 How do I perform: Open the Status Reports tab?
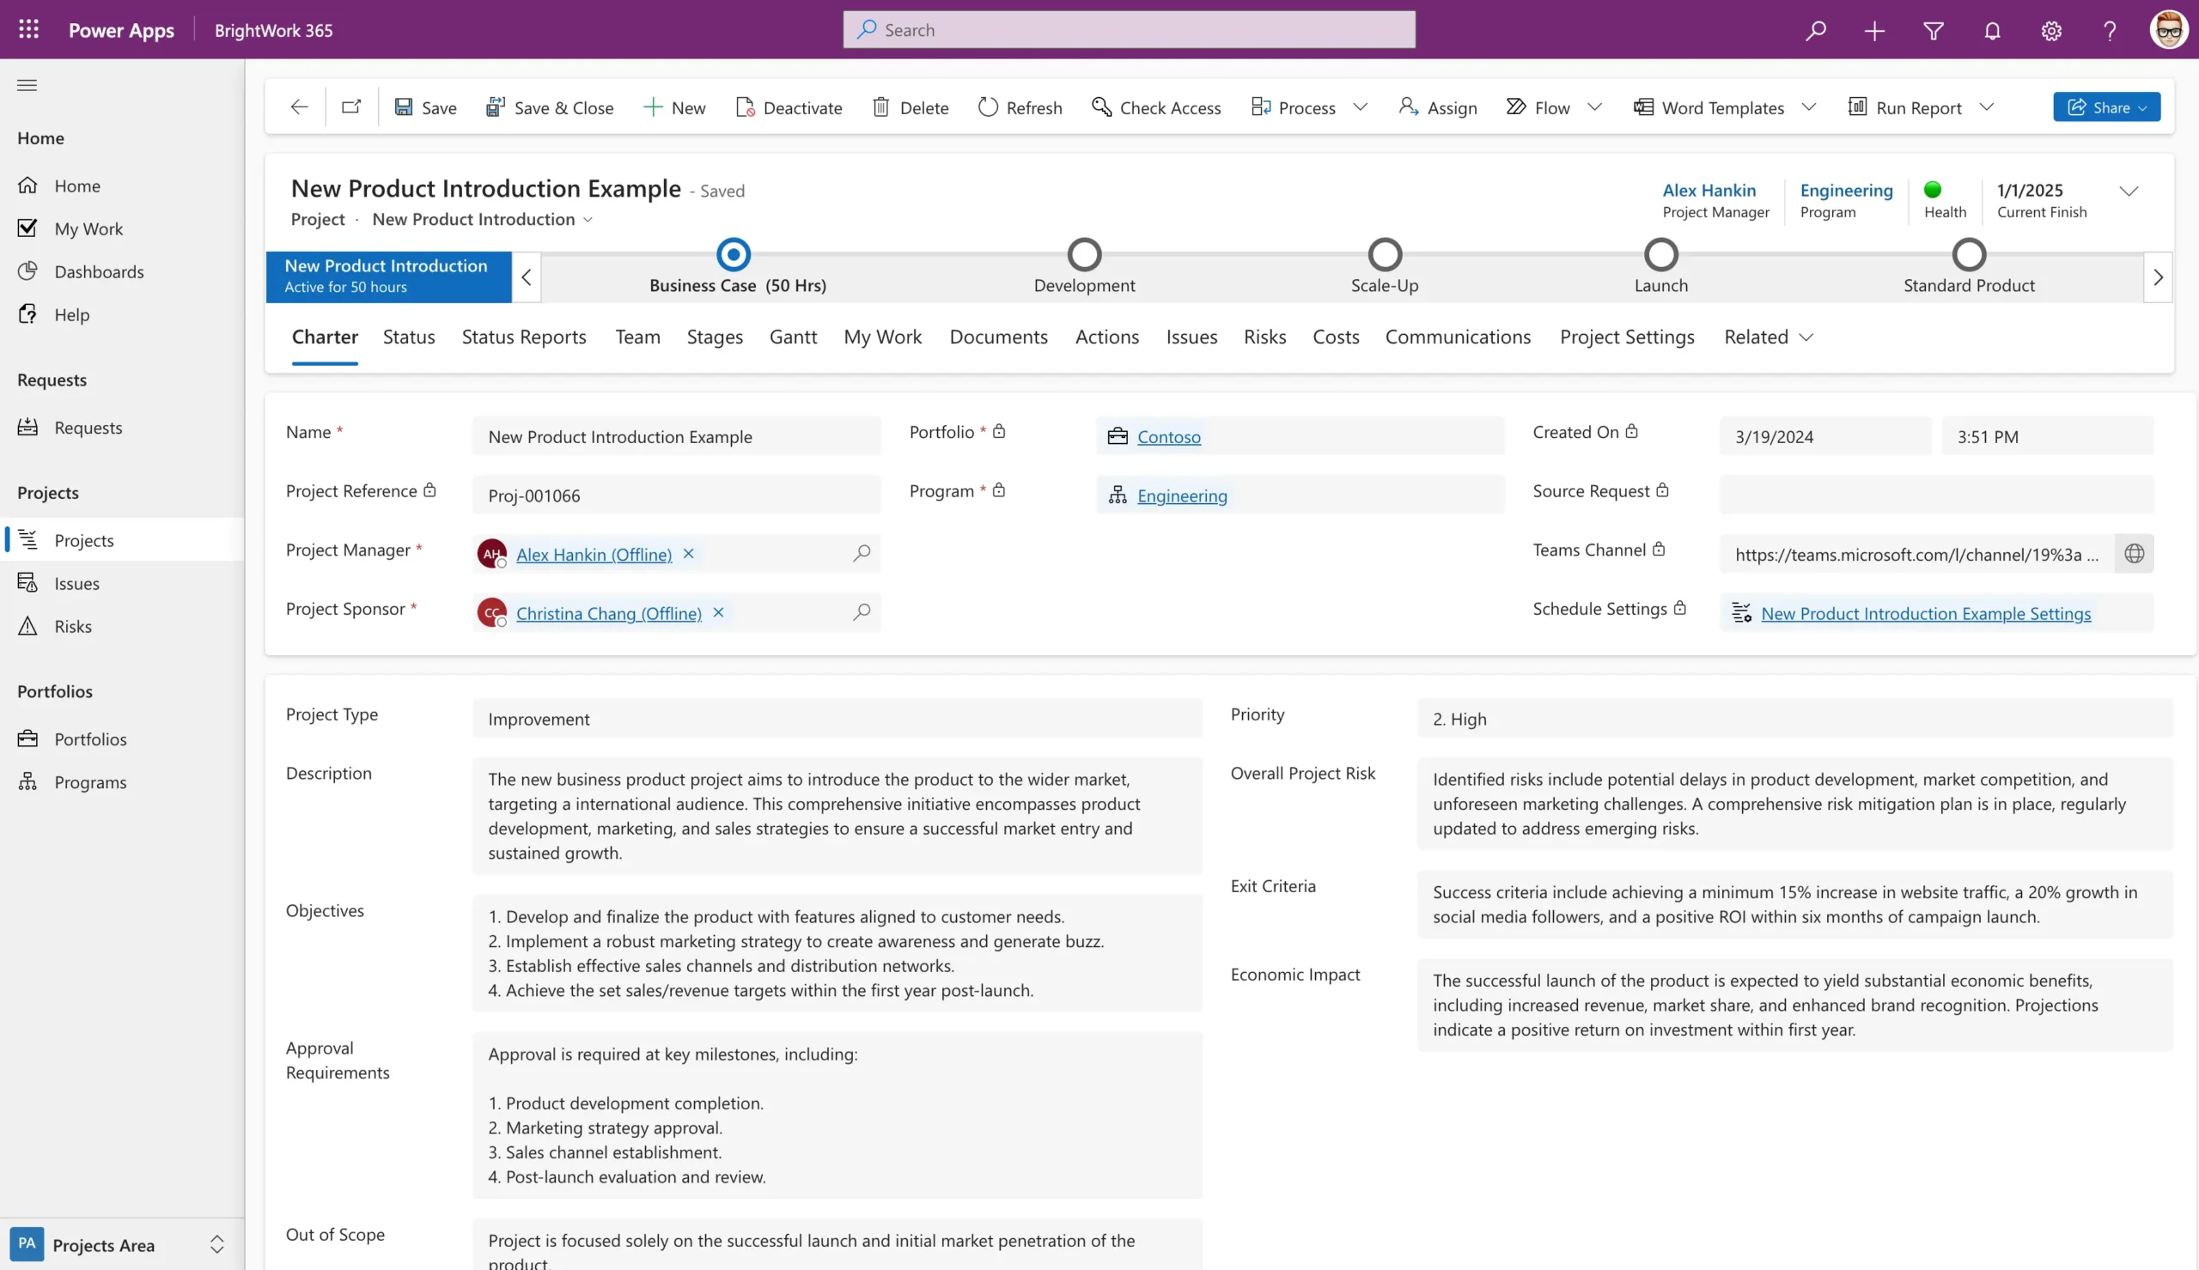point(523,337)
